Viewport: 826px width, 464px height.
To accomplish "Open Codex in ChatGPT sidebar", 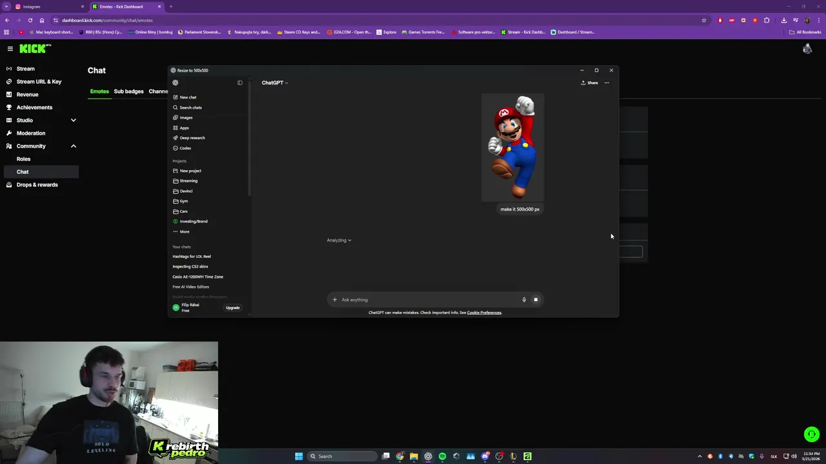I will click(182, 148).
